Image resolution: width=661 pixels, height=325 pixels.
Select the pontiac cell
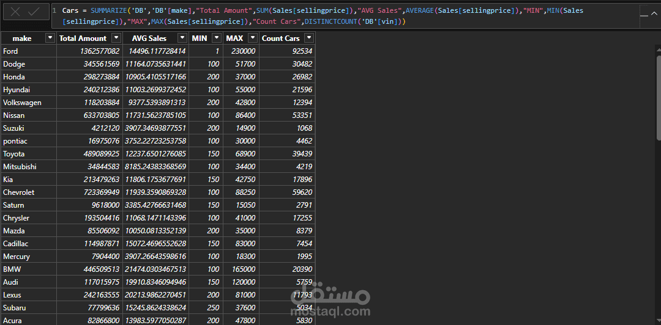click(29, 141)
